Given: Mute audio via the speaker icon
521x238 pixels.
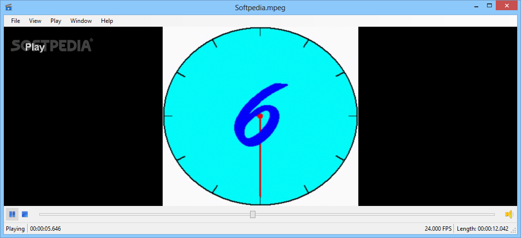Looking at the screenshot, I should (509, 214).
